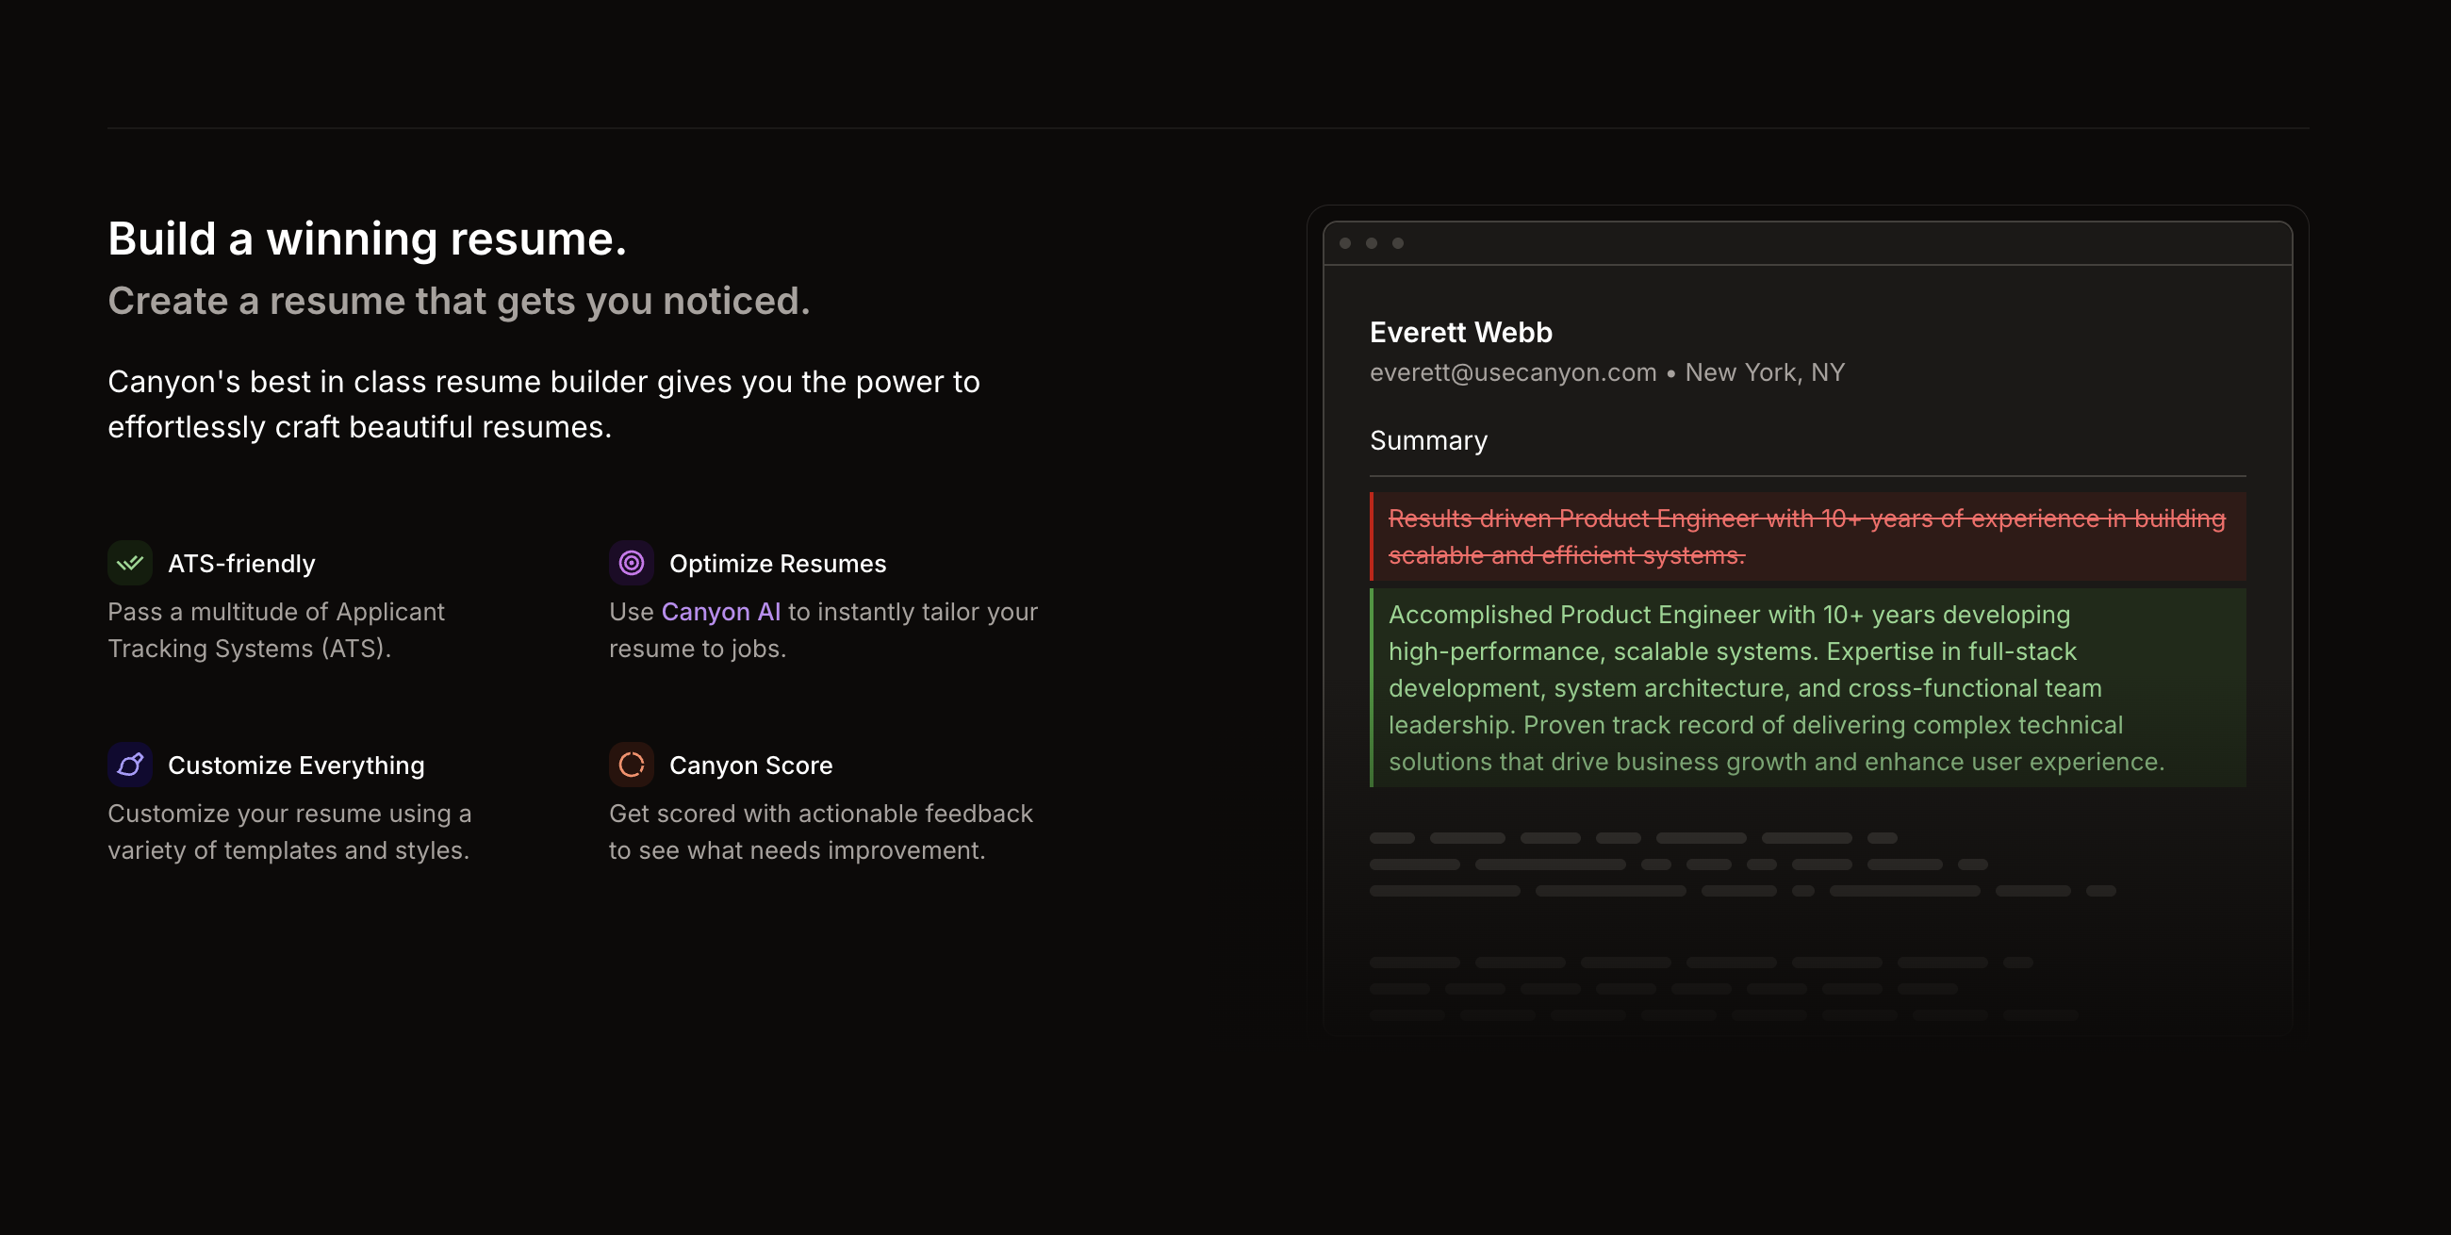Select the Customize Everything brush icon

tap(130, 764)
